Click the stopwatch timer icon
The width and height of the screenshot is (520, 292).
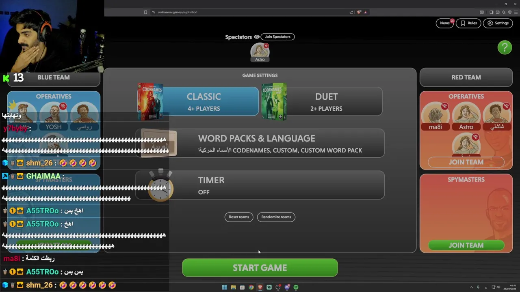pos(160,186)
